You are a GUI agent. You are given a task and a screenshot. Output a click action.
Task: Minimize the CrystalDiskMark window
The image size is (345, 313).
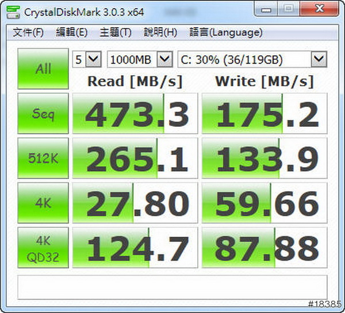click(266, 9)
